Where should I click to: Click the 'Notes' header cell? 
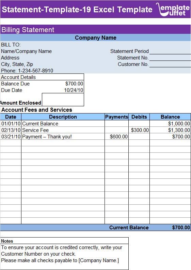coord(64,241)
